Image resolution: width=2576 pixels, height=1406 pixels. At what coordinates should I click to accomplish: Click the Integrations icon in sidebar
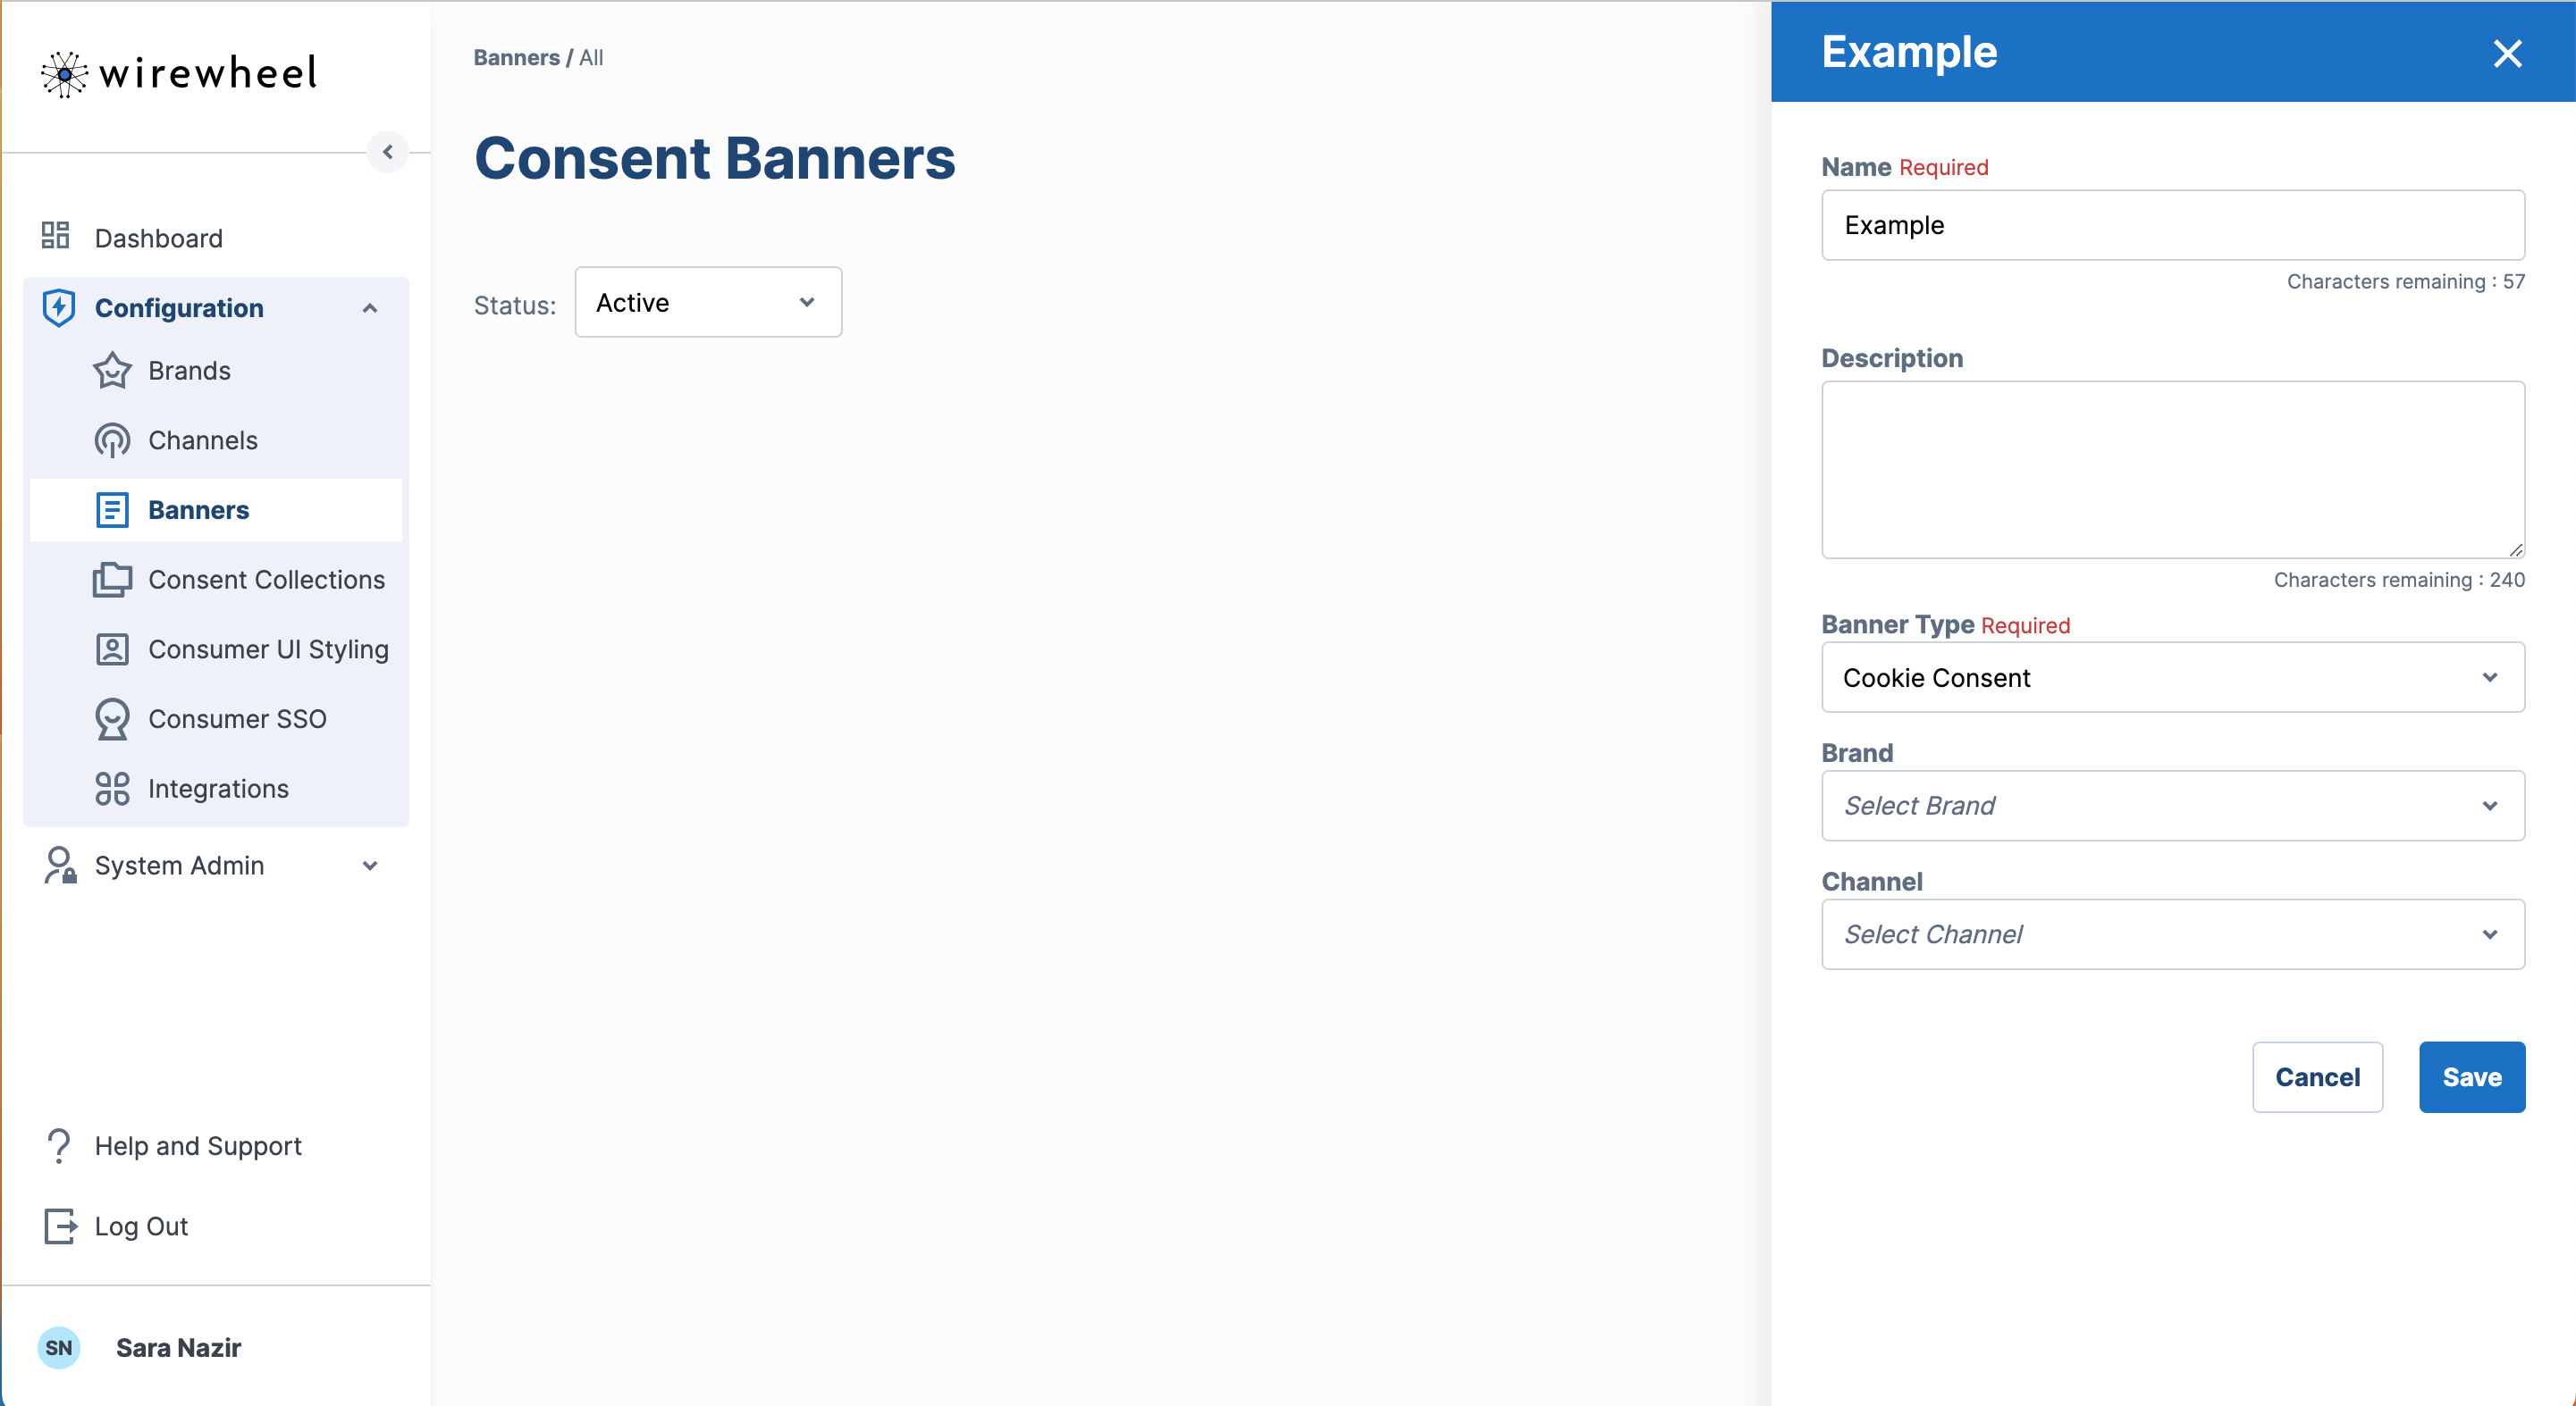[112, 789]
